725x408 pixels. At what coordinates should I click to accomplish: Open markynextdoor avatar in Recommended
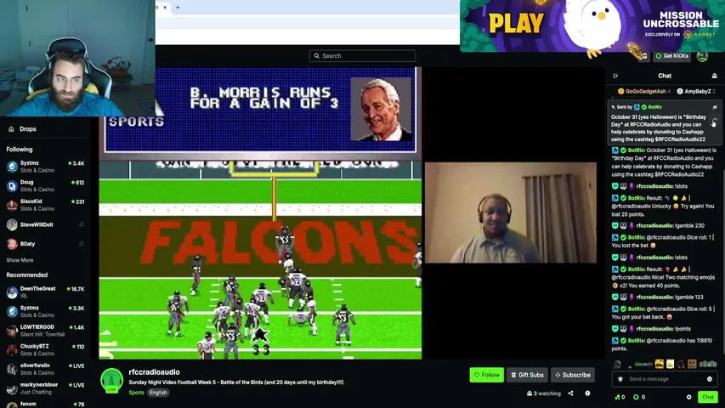pyautogui.click(x=12, y=388)
